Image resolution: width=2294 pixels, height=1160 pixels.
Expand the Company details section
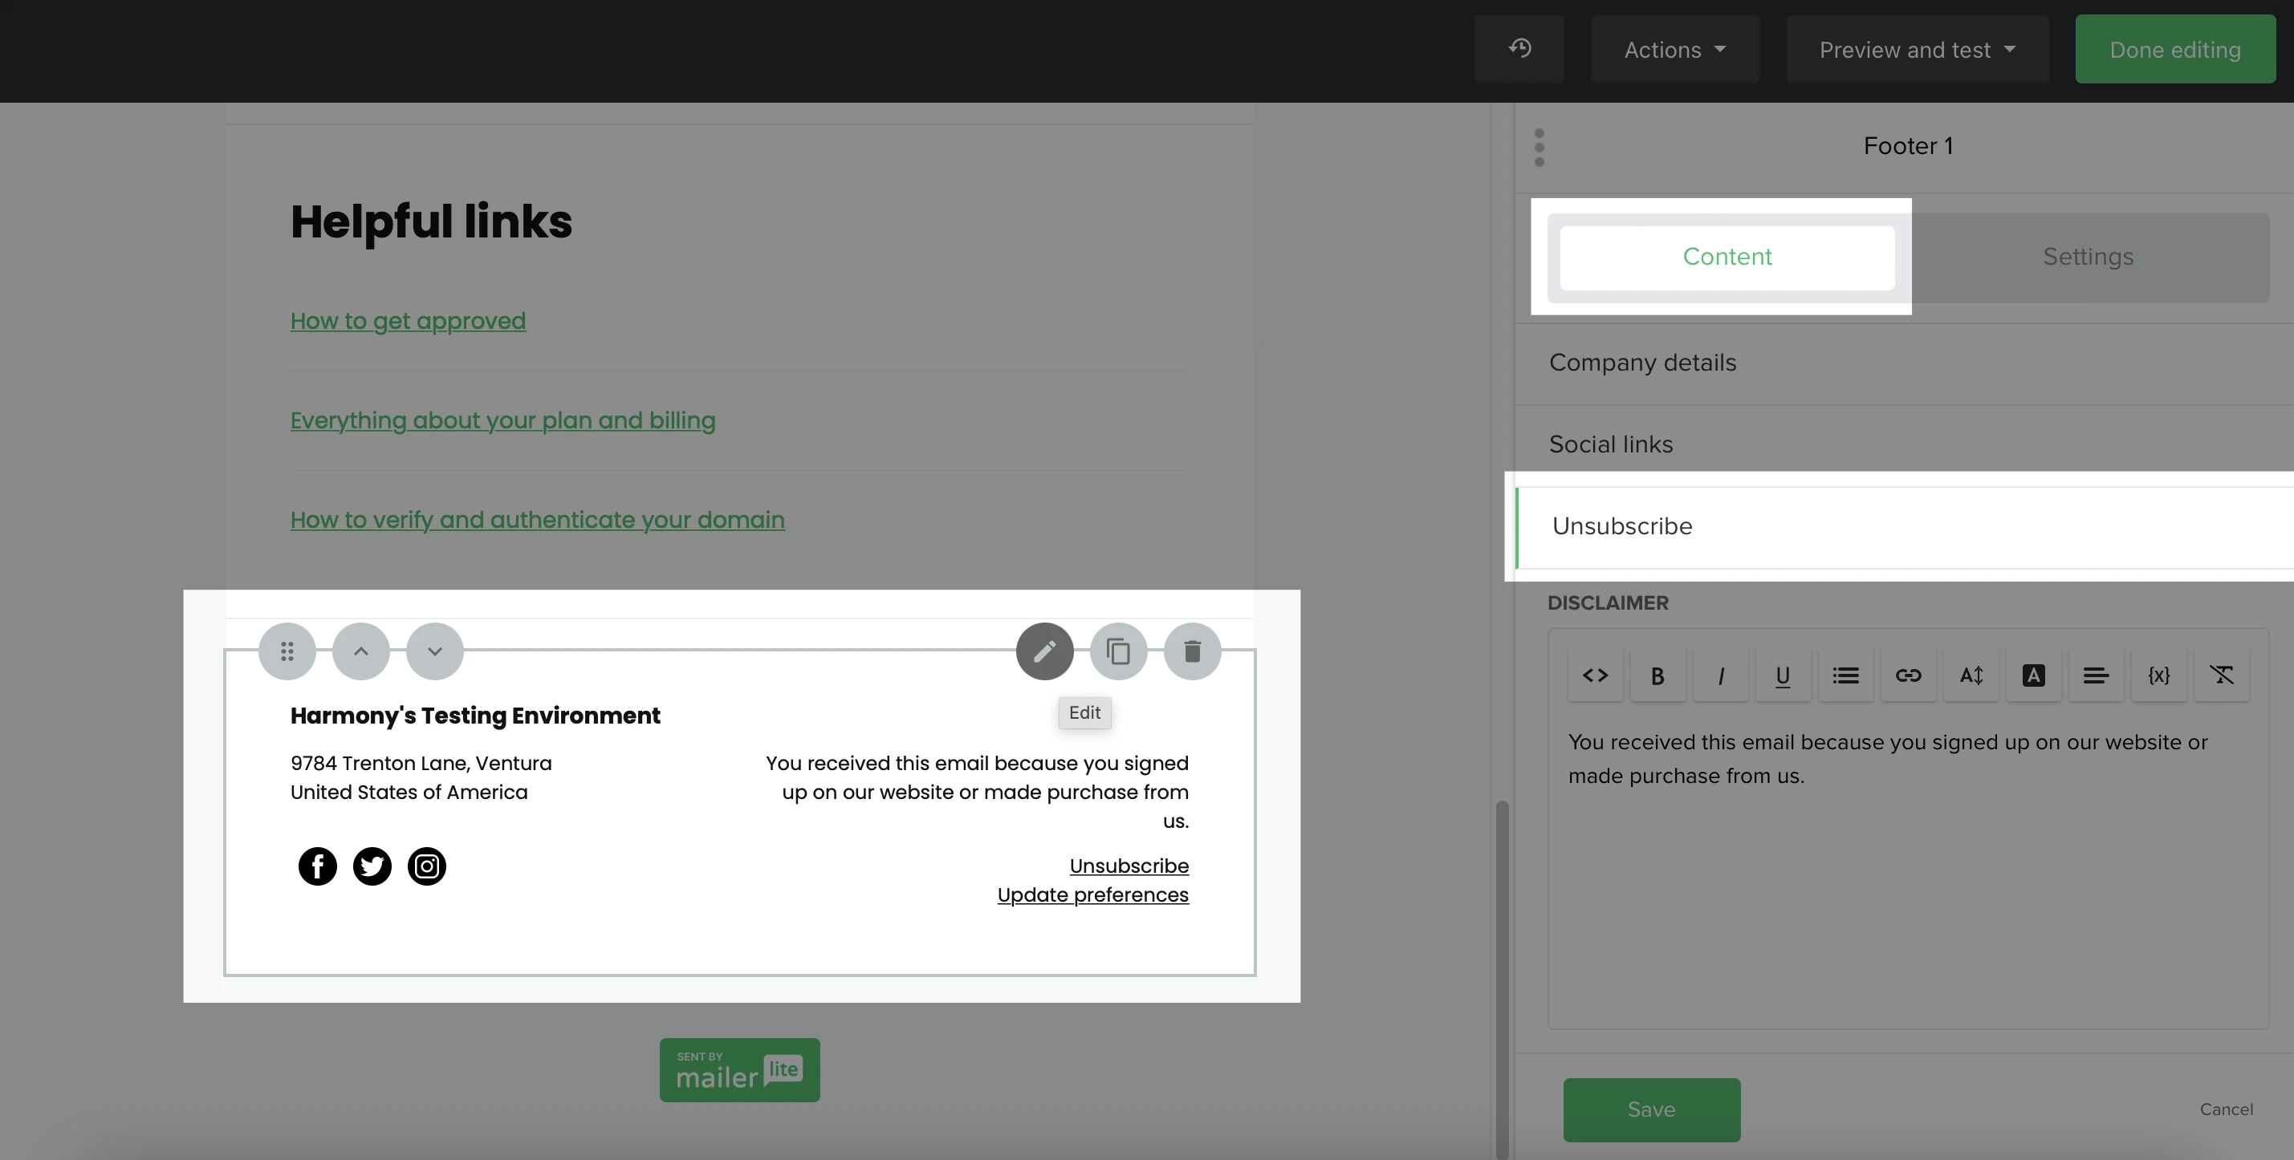click(x=1642, y=363)
